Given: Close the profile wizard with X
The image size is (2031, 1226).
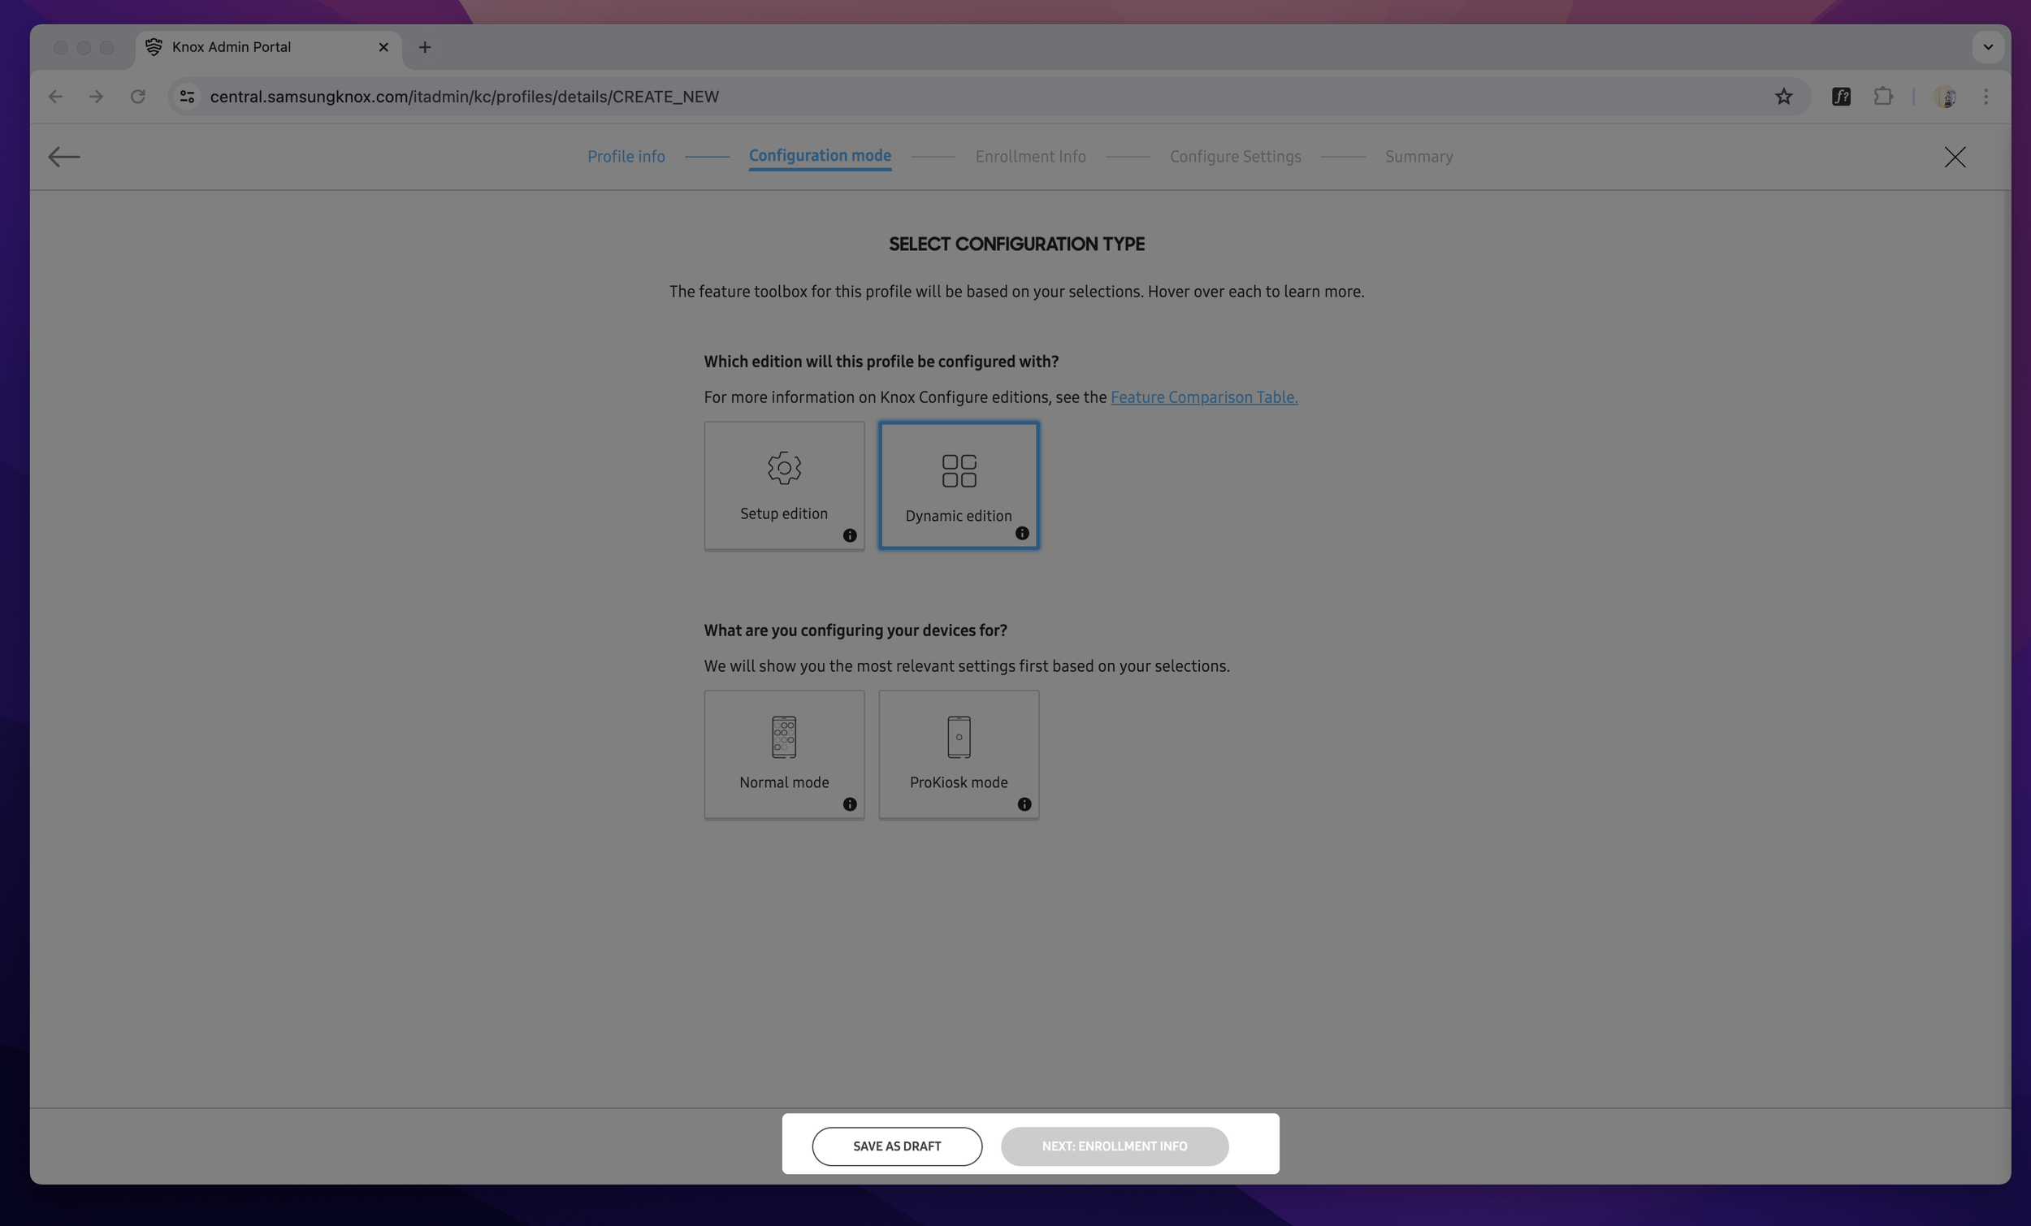Looking at the screenshot, I should pyautogui.click(x=1955, y=157).
